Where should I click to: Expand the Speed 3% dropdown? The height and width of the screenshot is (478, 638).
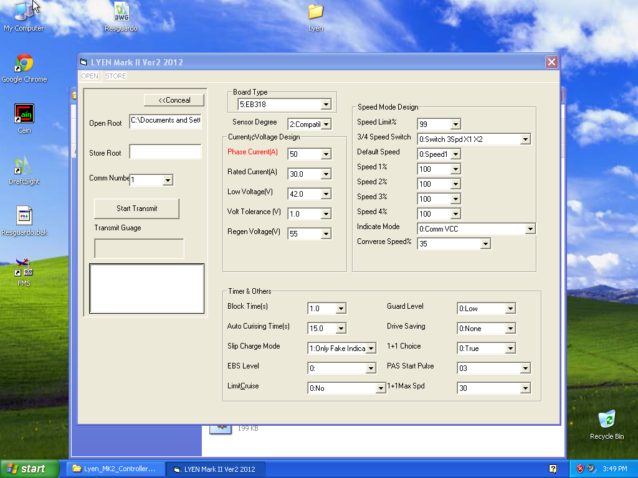pos(455,199)
